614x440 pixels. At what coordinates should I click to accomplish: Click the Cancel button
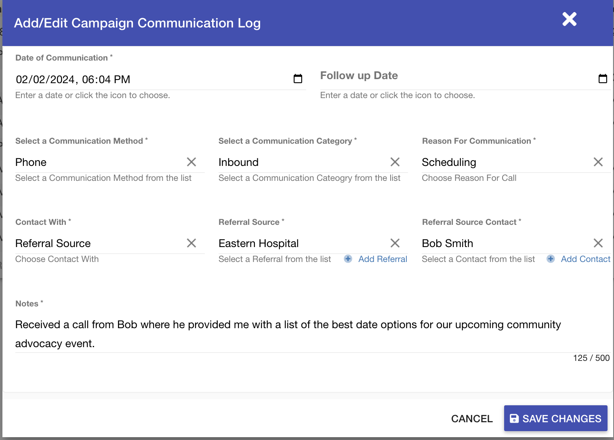point(472,419)
